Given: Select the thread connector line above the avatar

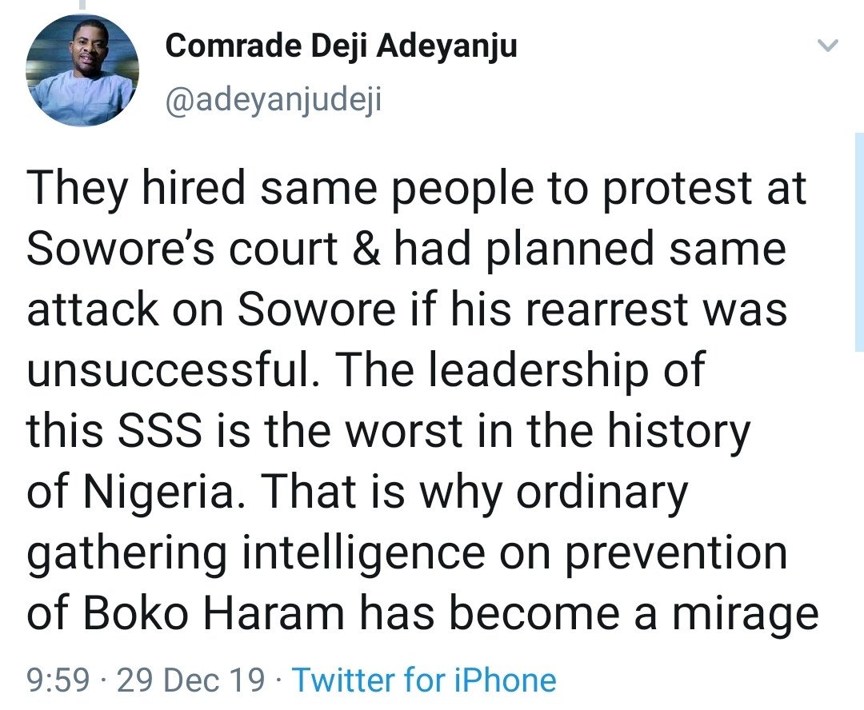Looking at the screenshot, I should pyautogui.click(x=83, y=5).
